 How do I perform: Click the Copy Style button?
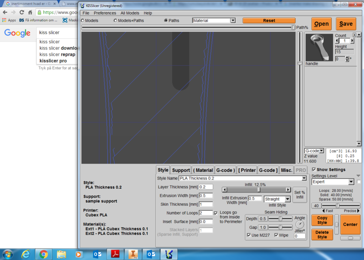pyautogui.click(x=322, y=220)
